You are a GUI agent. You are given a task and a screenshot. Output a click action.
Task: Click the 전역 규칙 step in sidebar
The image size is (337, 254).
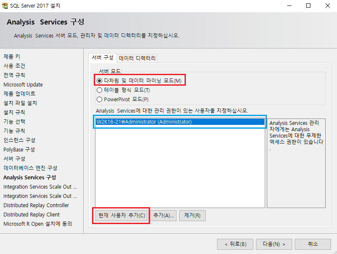pos(14,75)
